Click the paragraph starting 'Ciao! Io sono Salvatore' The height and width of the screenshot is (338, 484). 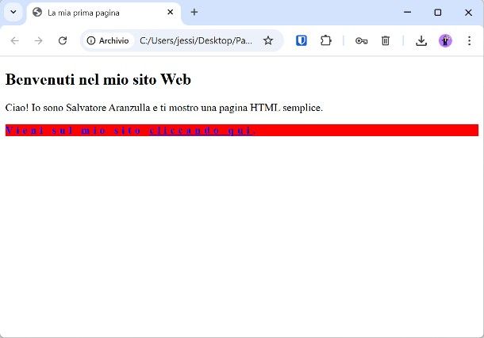point(164,108)
